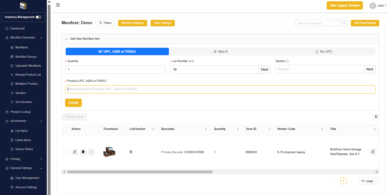Check the select-all checkbox in table header
The height and width of the screenshot is (195, 388).
point(65,129)
